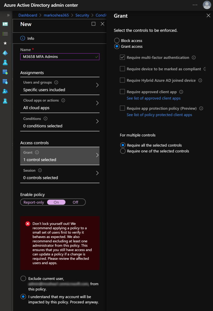
Task: Expand Users and groups assignment
Action: 60,86
